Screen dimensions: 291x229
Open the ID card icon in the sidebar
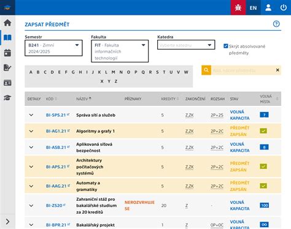tap(7, 83)
